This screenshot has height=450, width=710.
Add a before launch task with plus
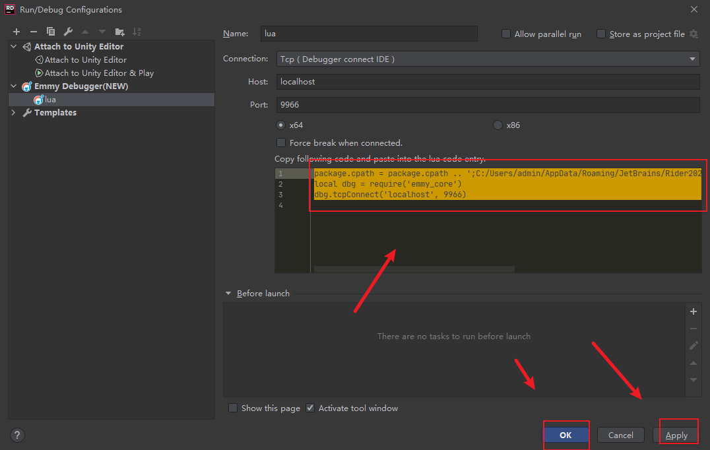coord(694,311)
